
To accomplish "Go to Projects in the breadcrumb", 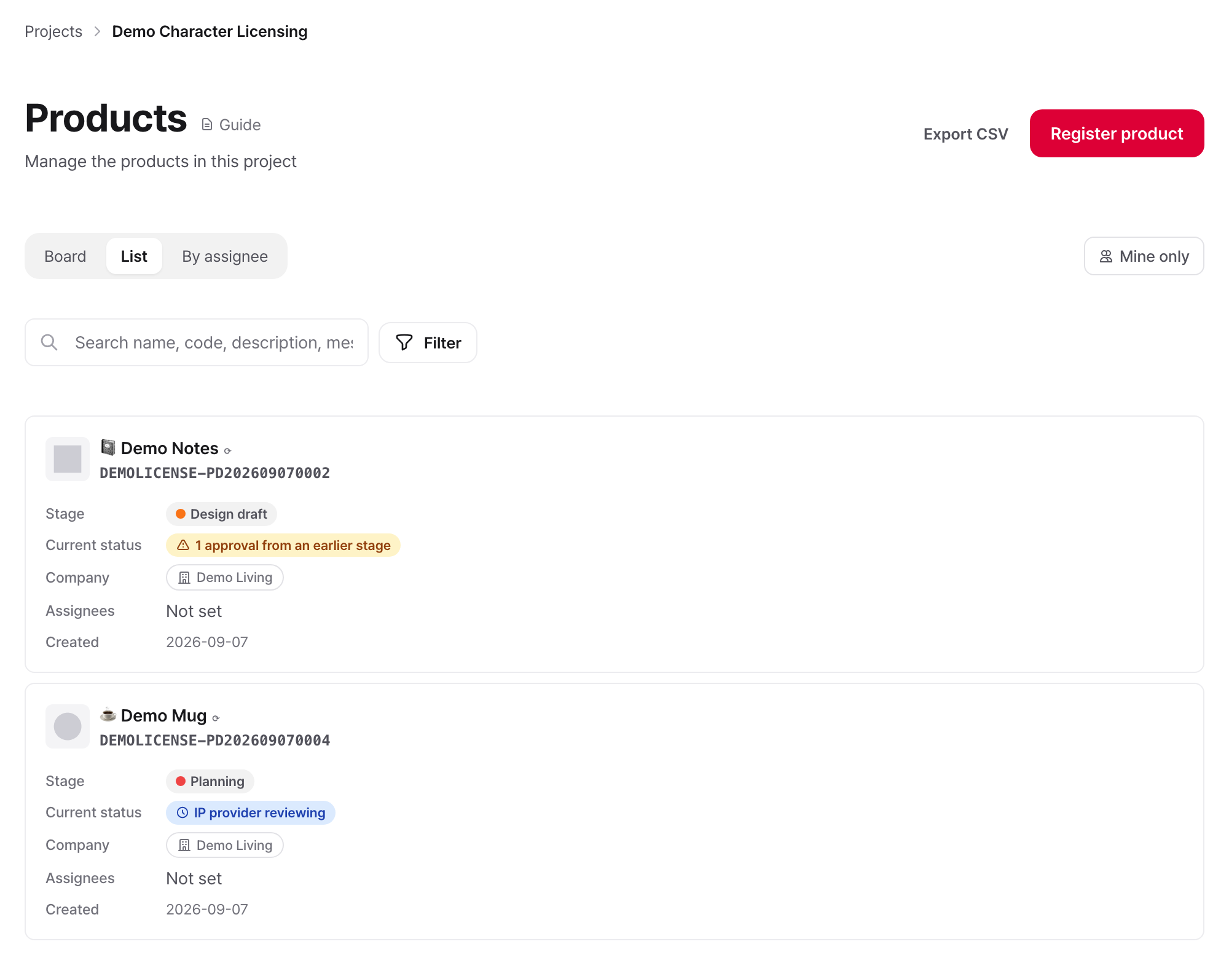I will point(53,31).
